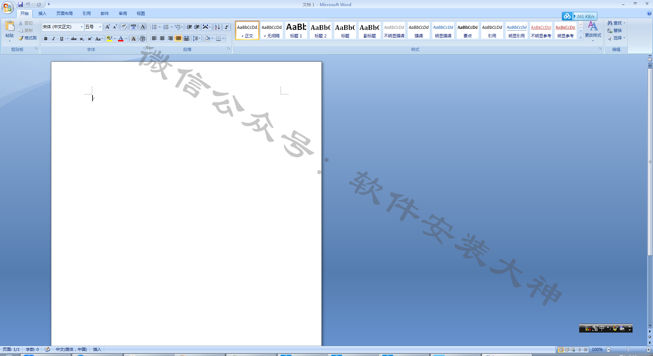This screenshot has width=653, height=356.
Task: Click the text highlight color swatch
Action: tap(109, 39)
